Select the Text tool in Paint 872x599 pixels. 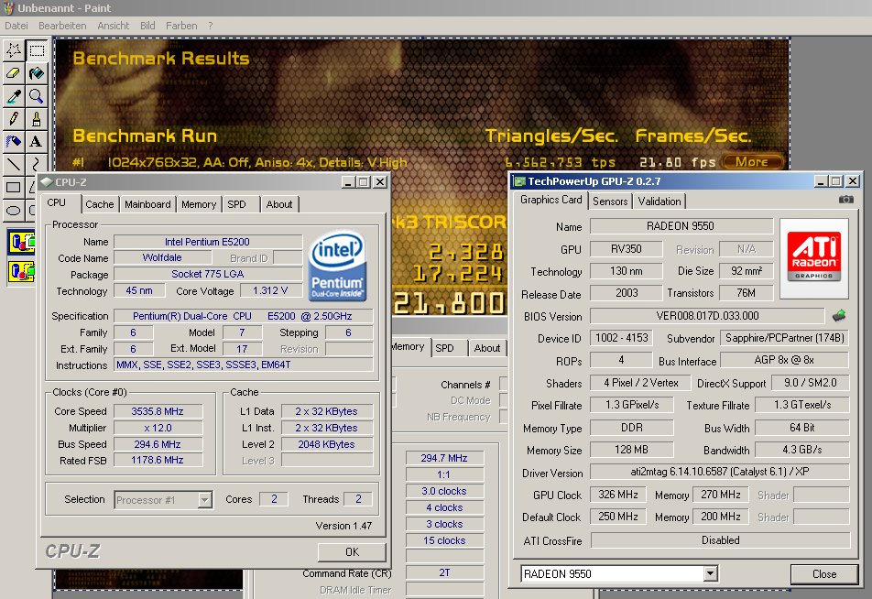tap(37, 142)
